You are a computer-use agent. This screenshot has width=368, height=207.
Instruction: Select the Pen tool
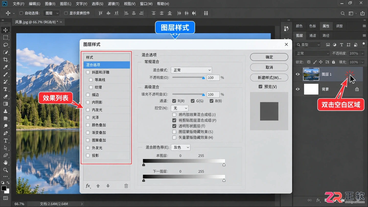pyautogui.click(x=5, y=133)
